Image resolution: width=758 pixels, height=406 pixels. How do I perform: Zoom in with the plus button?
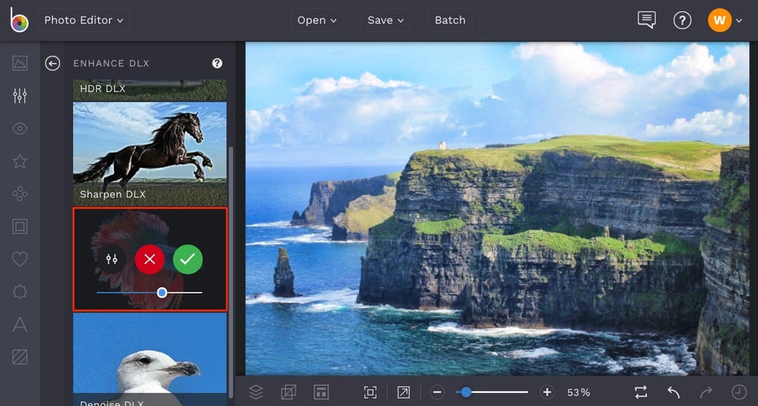click(x=547, y=392)
